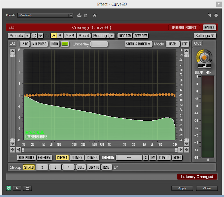Click Load CSV button
The image size is (224, 197).
pos(125,36)
